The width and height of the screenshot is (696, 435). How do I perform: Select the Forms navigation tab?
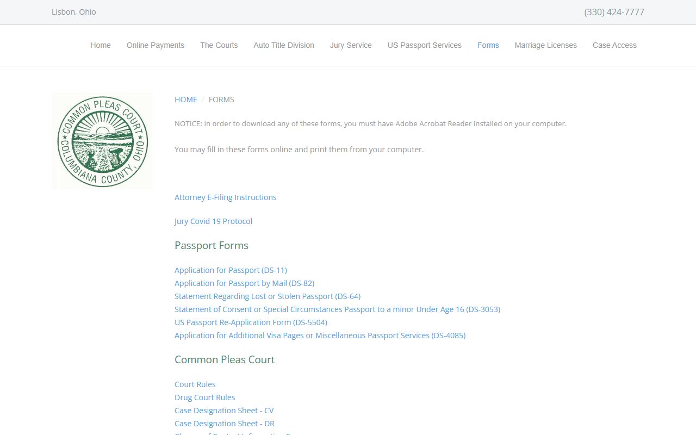[488, 45]
